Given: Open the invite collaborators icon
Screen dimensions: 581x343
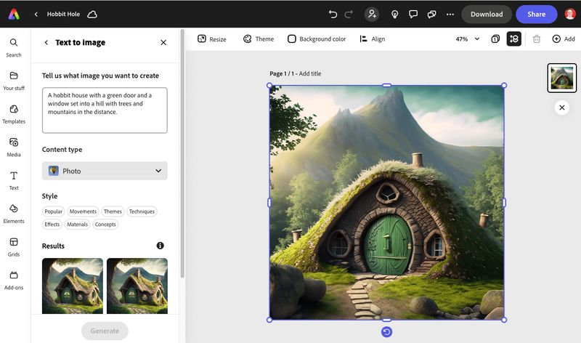Looking at the screenshot, I should (x=372, y=14).
